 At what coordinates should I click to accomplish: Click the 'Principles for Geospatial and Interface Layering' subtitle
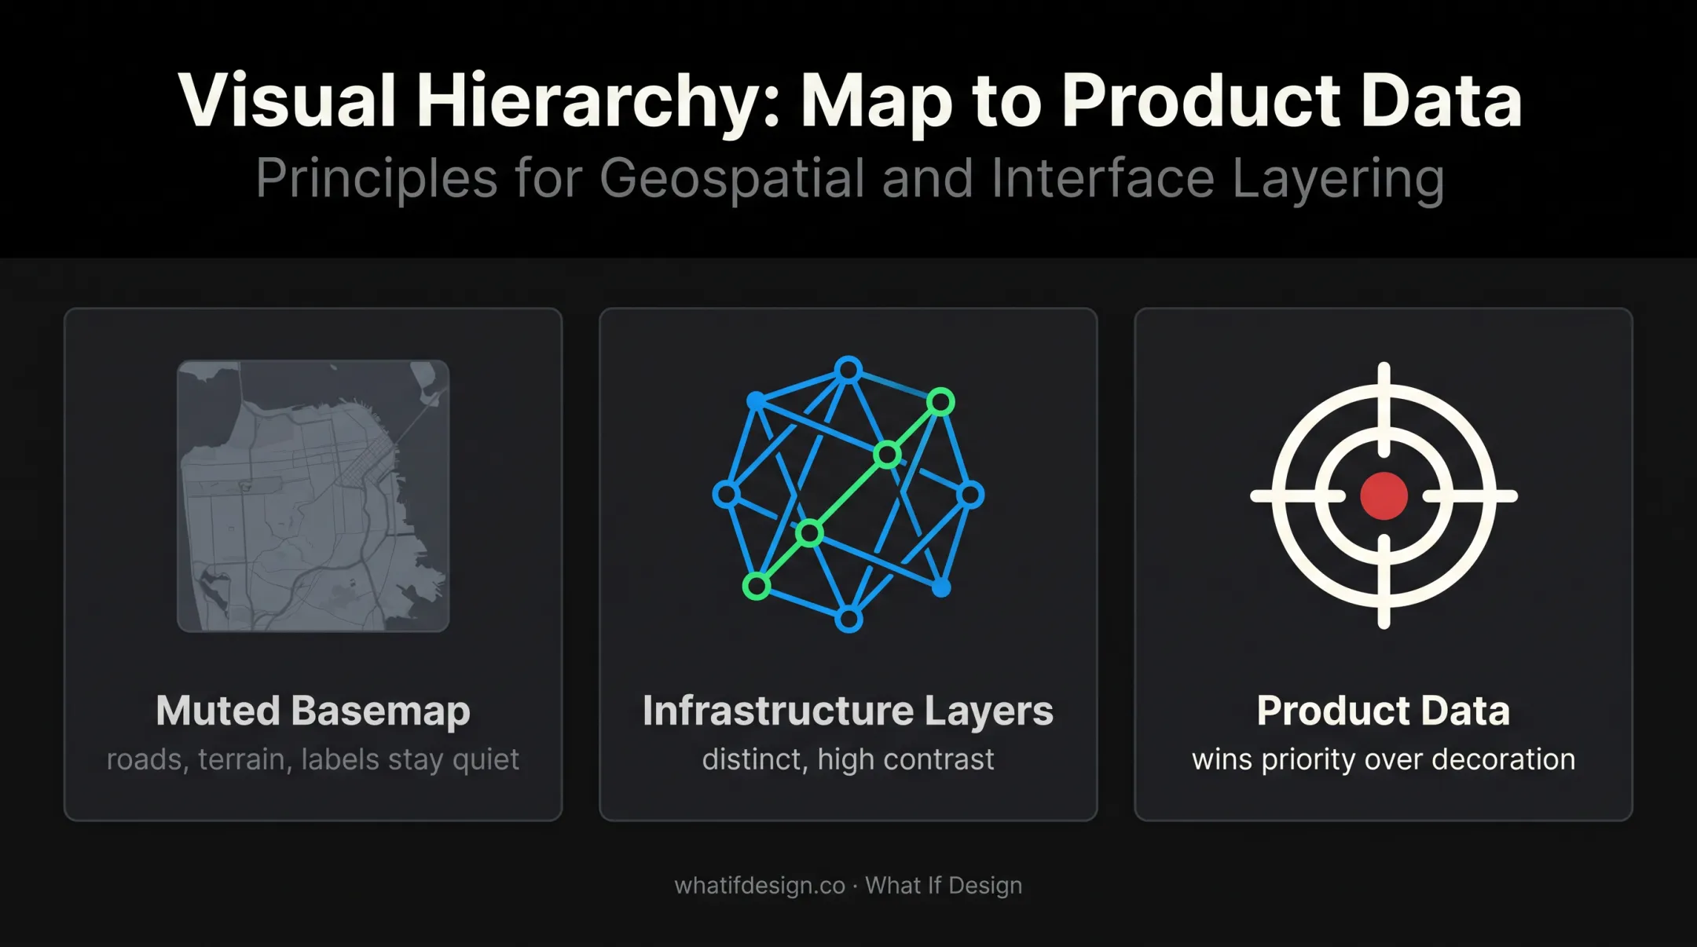click(850, 180)
